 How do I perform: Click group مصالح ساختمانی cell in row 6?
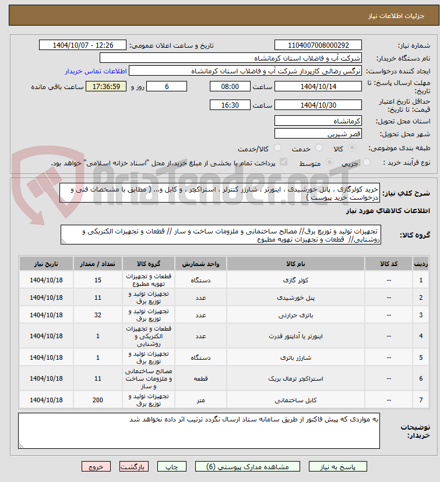pos(149,379)
